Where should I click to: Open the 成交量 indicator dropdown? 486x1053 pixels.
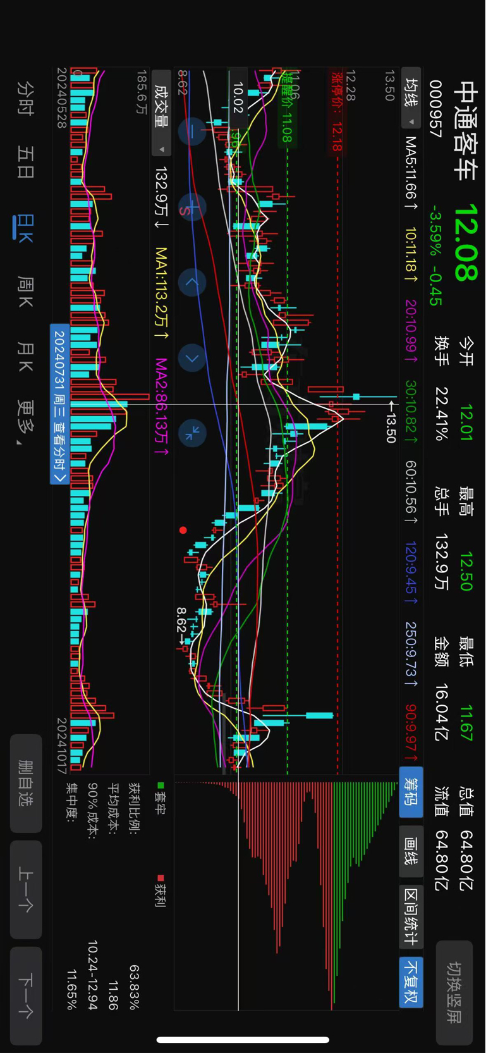161,113
